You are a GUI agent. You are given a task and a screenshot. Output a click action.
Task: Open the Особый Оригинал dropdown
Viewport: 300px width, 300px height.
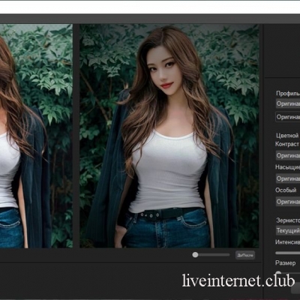pyautogui.click(x=288, y=202)
